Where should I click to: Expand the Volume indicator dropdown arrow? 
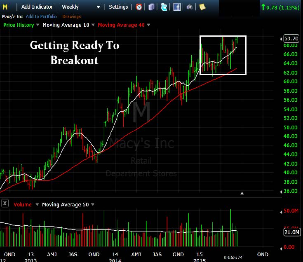[37, 204]
